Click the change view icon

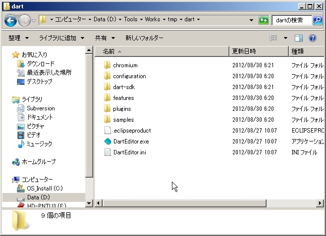pyautogui.click(x=273, y=38)
